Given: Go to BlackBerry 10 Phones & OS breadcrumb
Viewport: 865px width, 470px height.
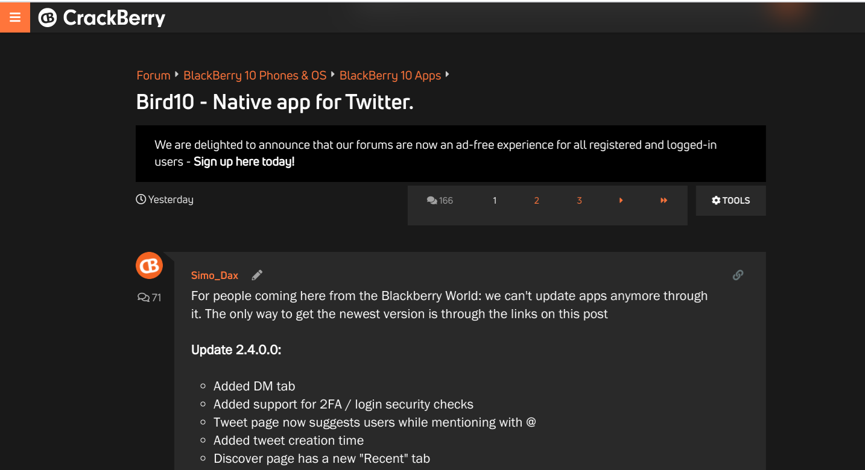Looking at the screenshot, I should 255,75.
